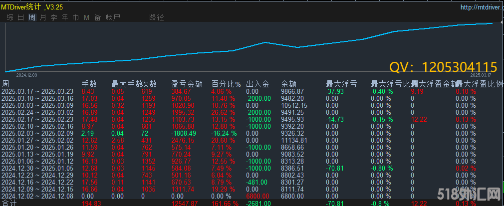Image resolution: width=504 pixels, height=206 pixels.
Task: Switch to the 年 yearly tab
Action: pyautogui.click(x=65, y=17)
